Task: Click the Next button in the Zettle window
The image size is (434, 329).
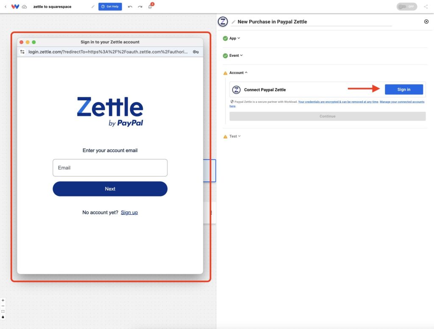Action: pyautogui.click(x=110, y=189)
